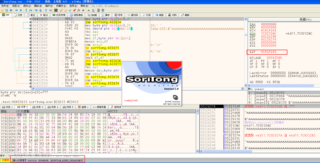Screen dimensions: 320x163
Task: Switch to the 断点 tab
Action: pos(43,15)
